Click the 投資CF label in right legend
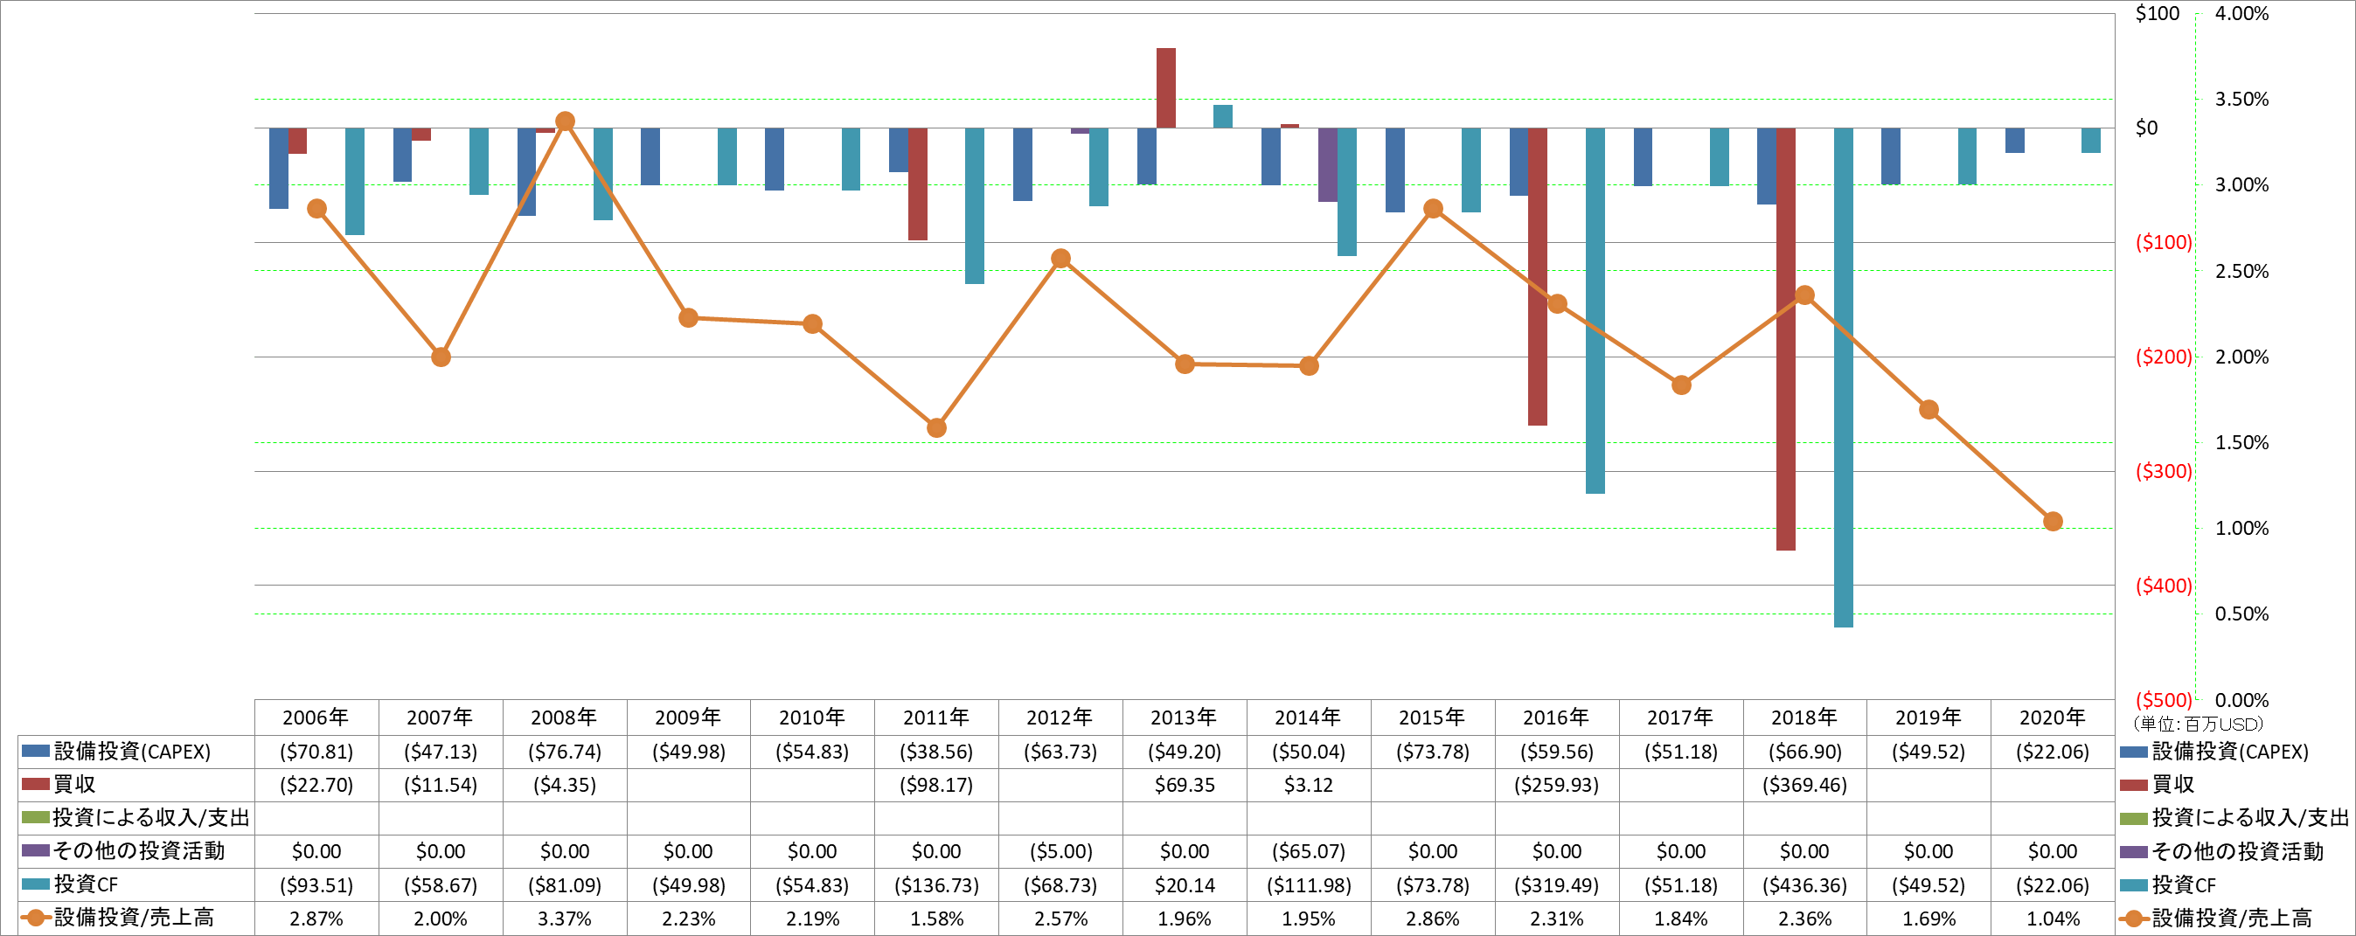 (2183, 884)
